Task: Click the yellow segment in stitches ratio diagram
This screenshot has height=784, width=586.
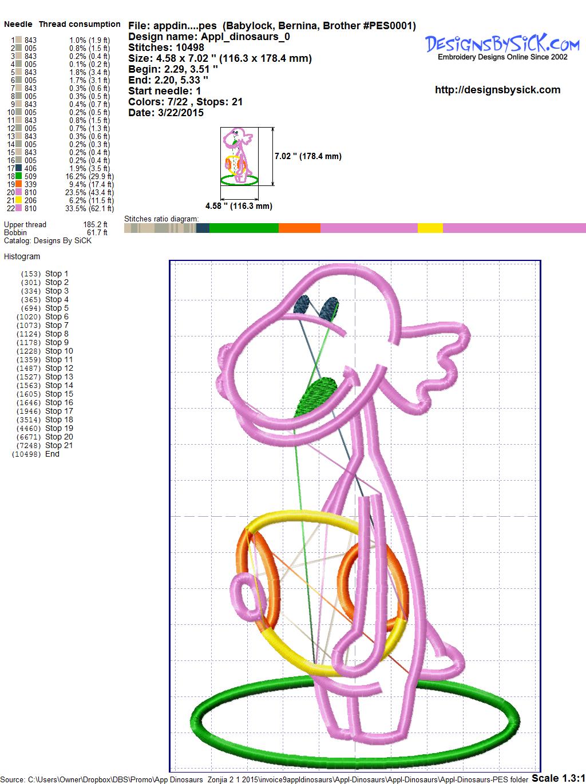Action: pos(430,228)
